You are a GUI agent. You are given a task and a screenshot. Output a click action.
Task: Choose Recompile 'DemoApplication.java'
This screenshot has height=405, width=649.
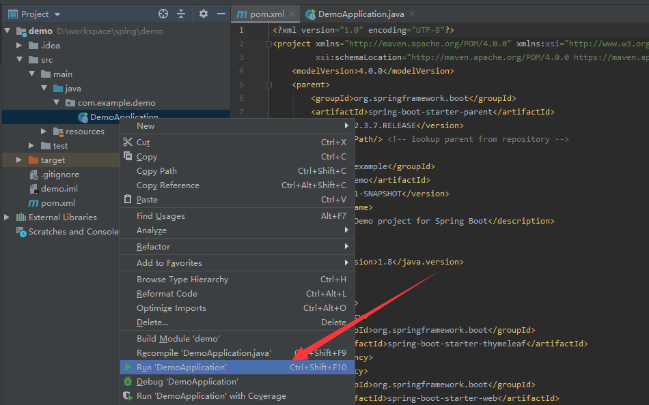tap(237, 353)
